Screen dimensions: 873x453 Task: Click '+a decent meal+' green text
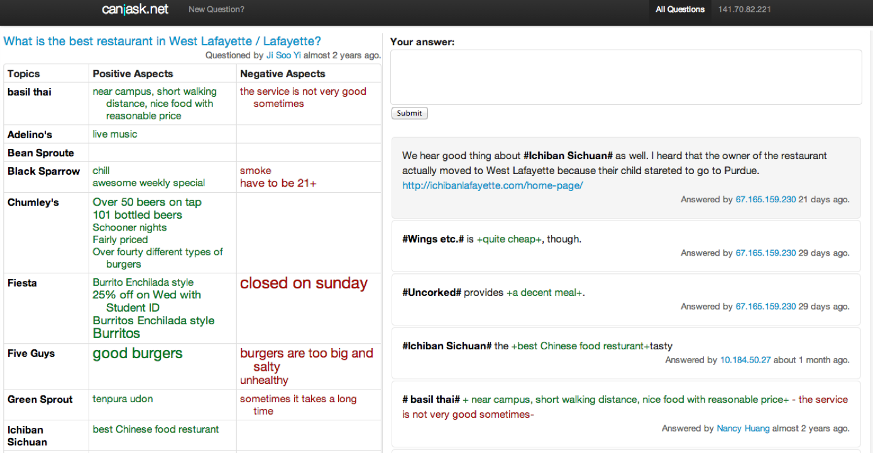coord(544,293)
